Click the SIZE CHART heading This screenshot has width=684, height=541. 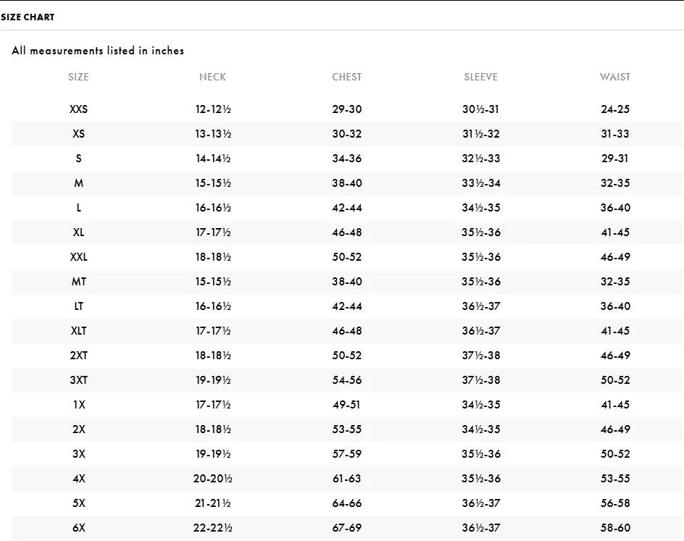point(28,17)
